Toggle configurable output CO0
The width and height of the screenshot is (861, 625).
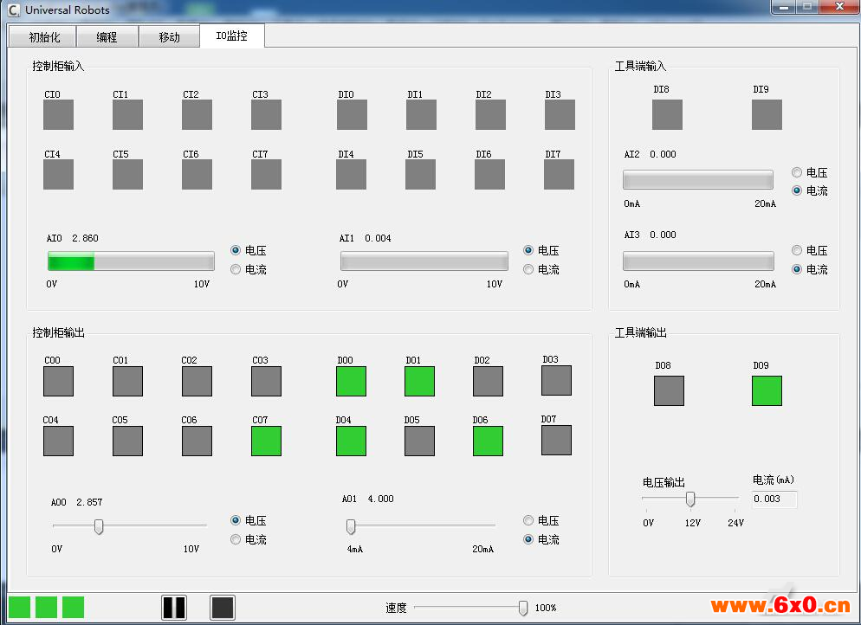[58, 382]
